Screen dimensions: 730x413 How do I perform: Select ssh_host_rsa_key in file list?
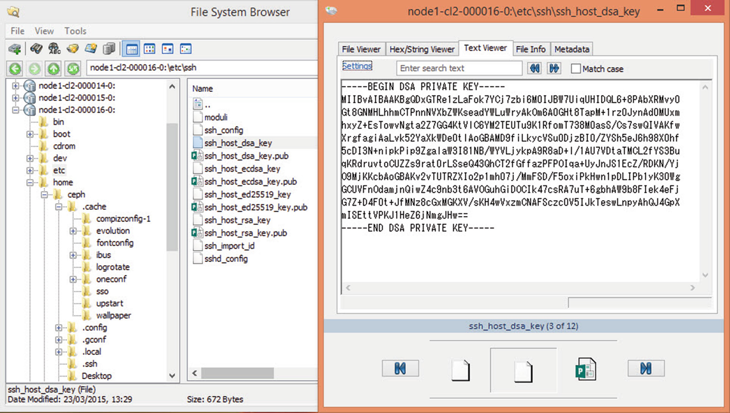pos(237,220)
